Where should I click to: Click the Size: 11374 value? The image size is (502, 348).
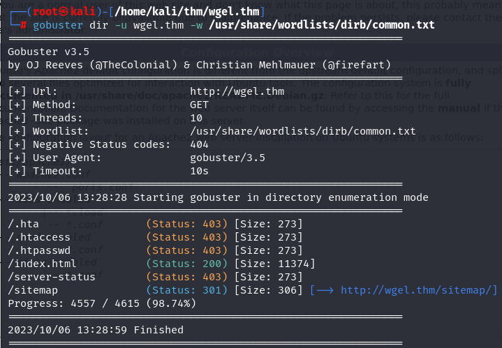[274, 264]
